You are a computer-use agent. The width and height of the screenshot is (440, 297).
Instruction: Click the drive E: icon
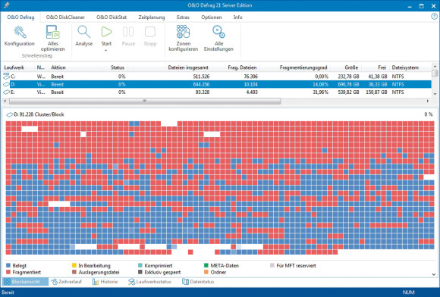[6, 92]
